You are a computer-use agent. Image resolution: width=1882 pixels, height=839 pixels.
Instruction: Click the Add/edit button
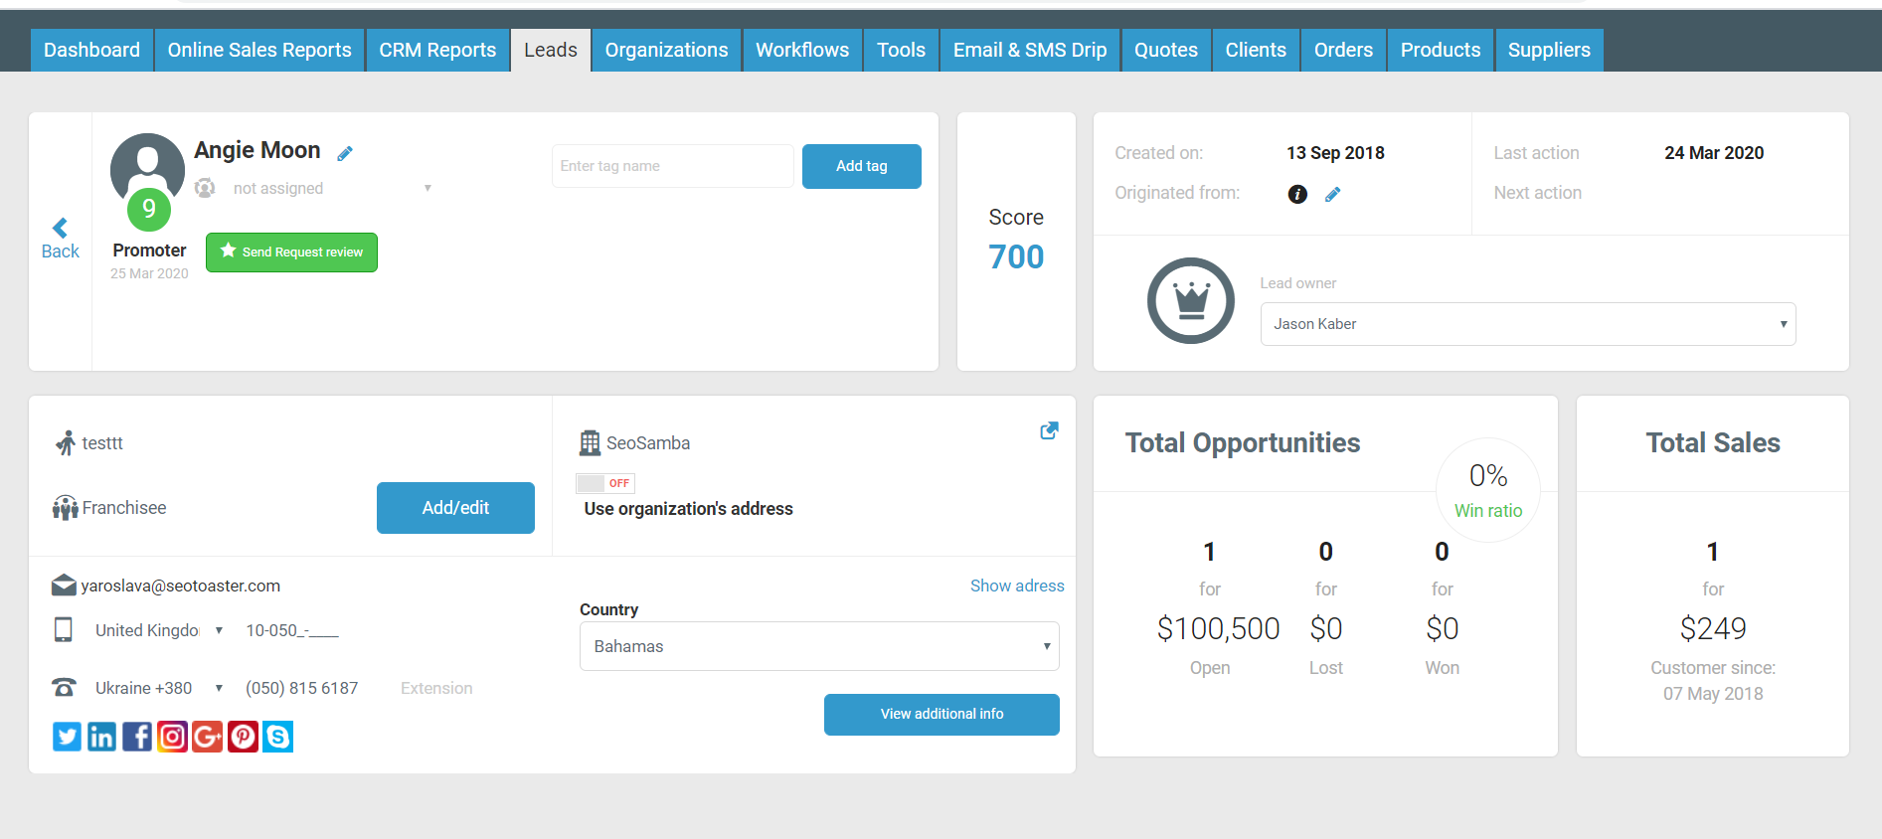(455, 508)
